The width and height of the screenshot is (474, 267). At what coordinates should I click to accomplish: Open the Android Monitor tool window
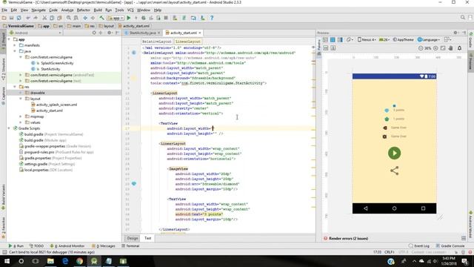pos(67,245)
